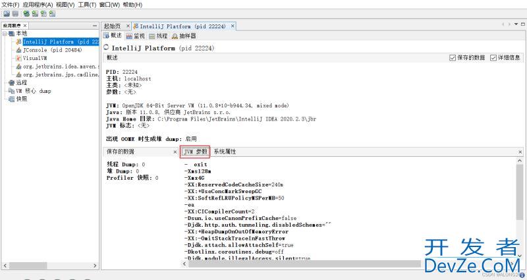Screen dimensions: 527x280
Task: Click the 线程 Dump: 0 entry
Action: [x=126, y=164]
